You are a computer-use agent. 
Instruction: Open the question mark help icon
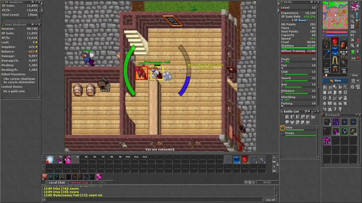[x=335, y=109]
